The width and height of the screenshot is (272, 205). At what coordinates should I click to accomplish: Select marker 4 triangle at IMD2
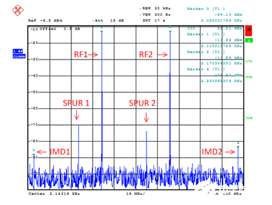point(238,147)
